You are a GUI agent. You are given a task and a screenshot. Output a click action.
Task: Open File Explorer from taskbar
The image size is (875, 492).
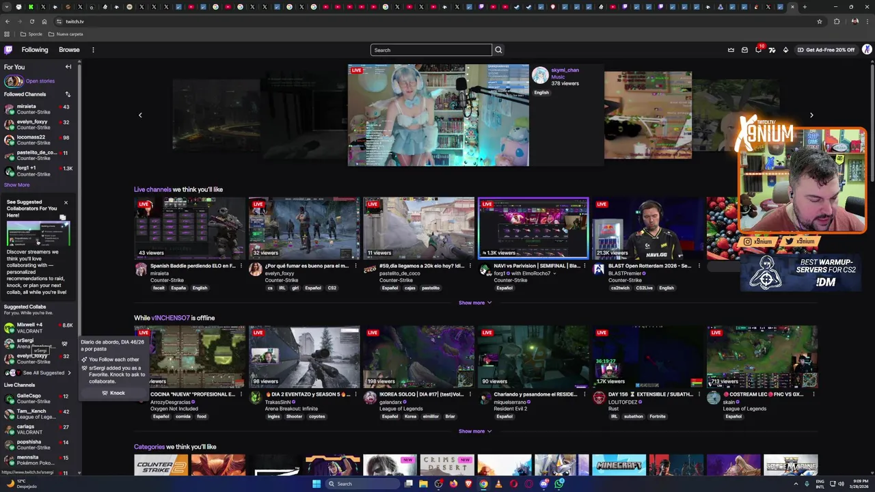click(423, 484)
